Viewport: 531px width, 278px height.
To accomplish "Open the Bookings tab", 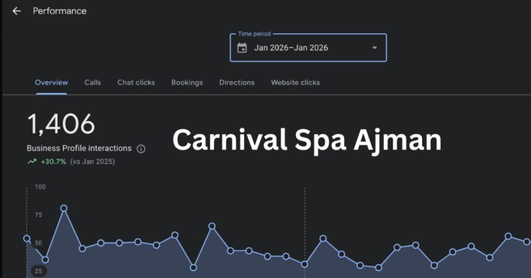I will 187,82.
